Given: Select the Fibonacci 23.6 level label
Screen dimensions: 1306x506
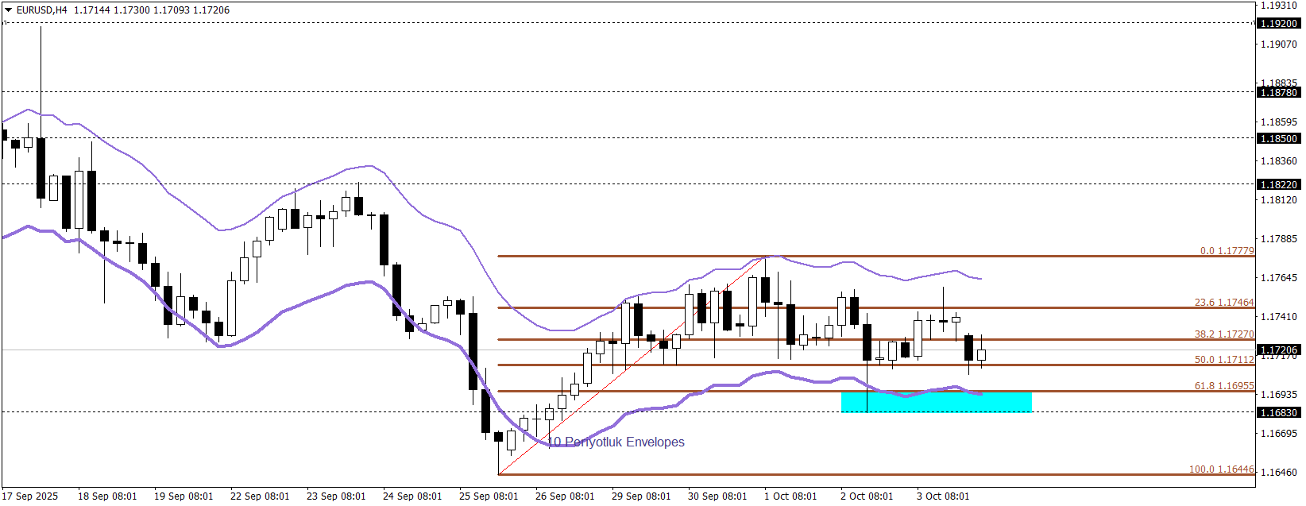Looking at the screenshot, I should [1223, 303].
